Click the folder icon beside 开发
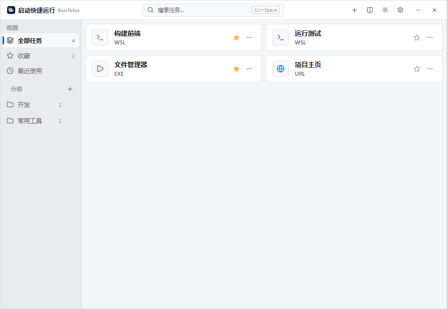 point(10,105)
